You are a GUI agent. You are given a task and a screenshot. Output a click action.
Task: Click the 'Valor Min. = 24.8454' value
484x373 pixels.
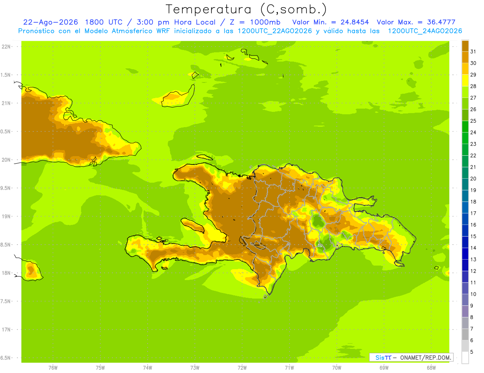[x=331, y=22]
